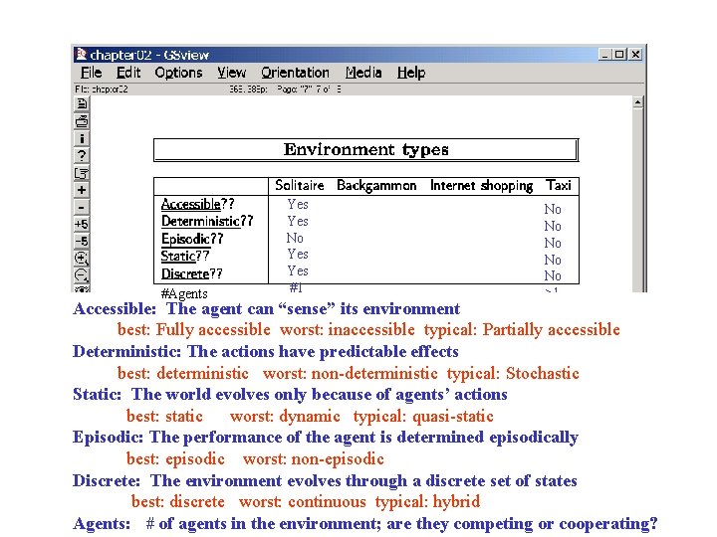Click the 'Accessible??' row label
This screenshot has height=537, width=717.
tap(197, 204)
